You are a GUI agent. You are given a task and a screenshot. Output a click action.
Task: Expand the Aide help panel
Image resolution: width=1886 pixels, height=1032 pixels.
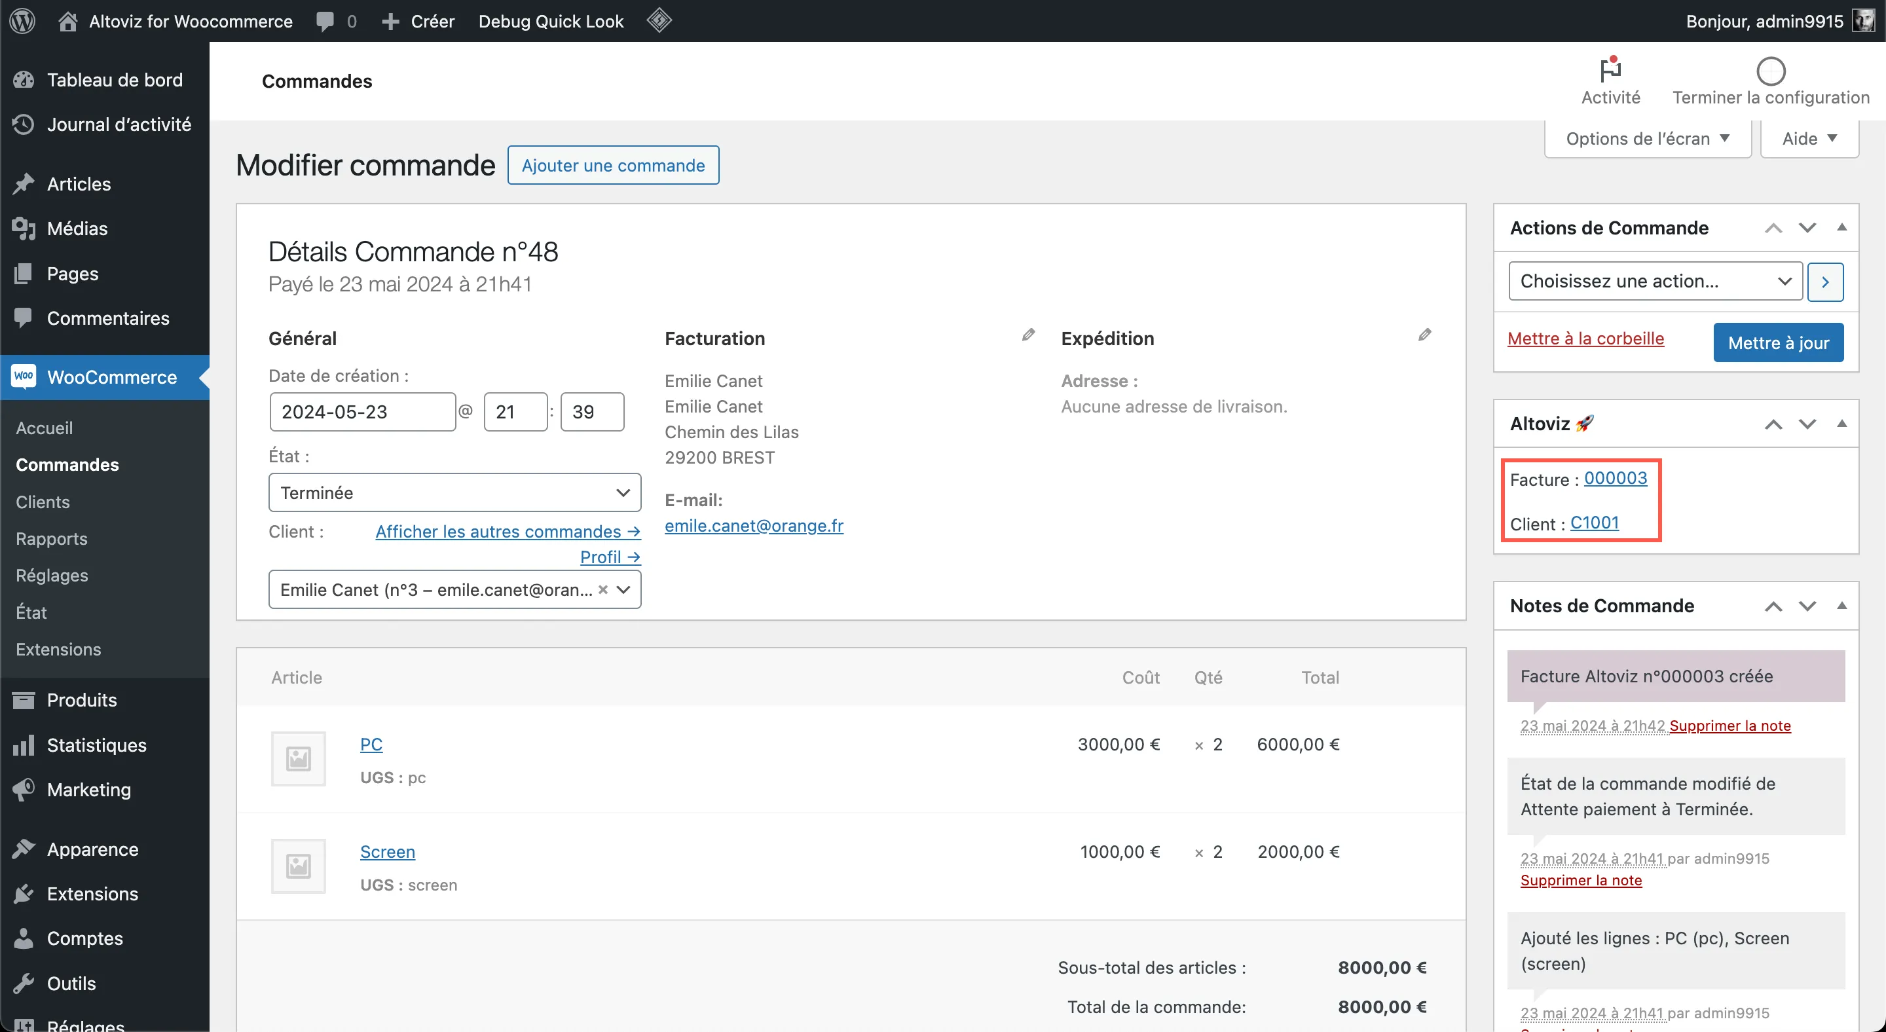tap(1809, 138)
